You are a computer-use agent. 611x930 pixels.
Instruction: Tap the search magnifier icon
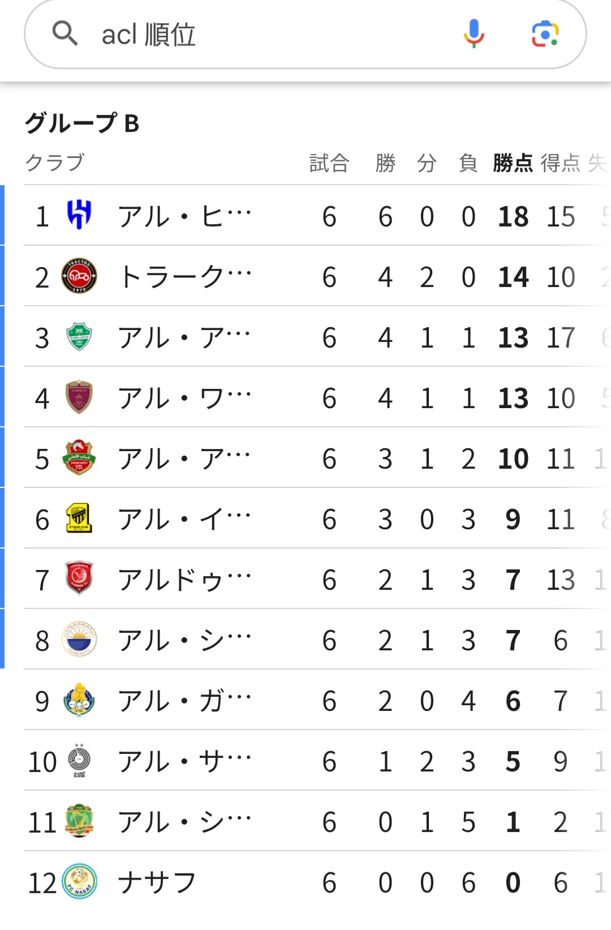pos(65,34)
